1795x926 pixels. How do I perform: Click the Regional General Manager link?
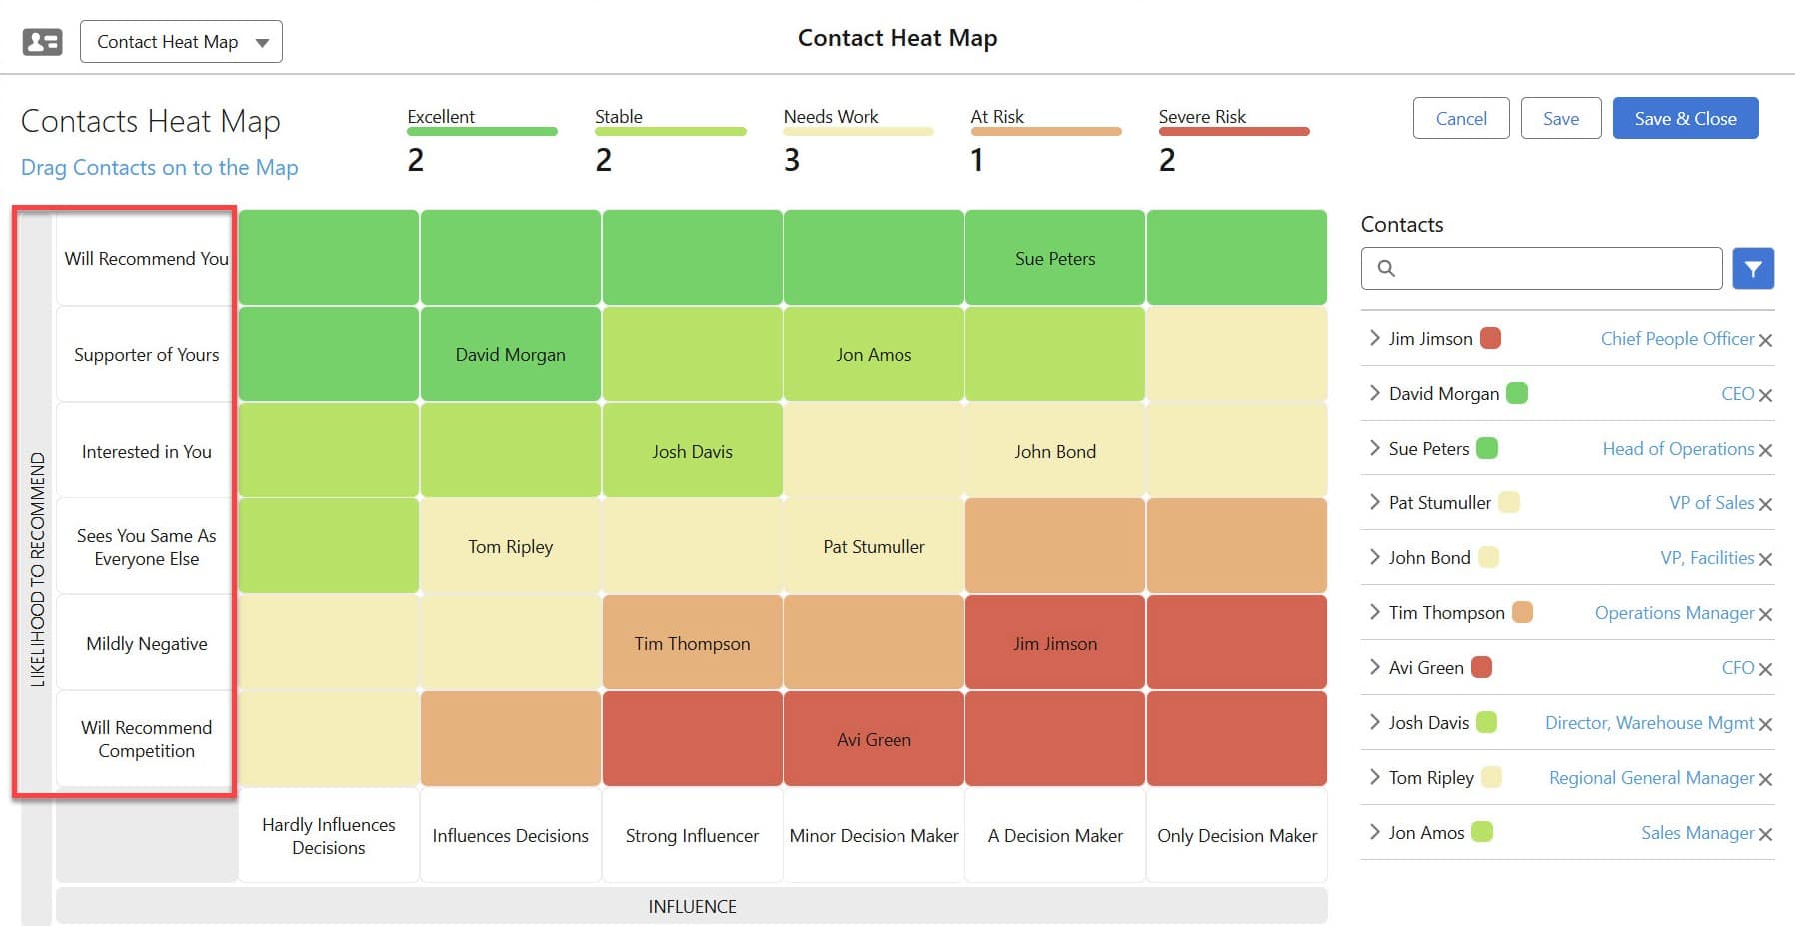pos(1651,778)
